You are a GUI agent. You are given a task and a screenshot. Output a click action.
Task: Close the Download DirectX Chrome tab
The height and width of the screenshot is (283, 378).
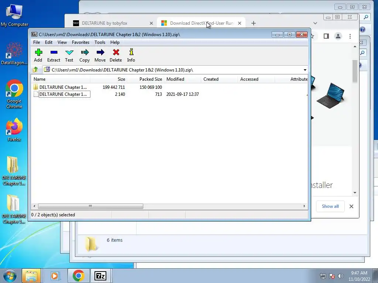[x=239, y=23]
